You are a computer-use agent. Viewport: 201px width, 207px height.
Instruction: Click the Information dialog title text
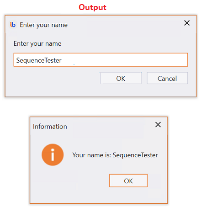[50, 127]
